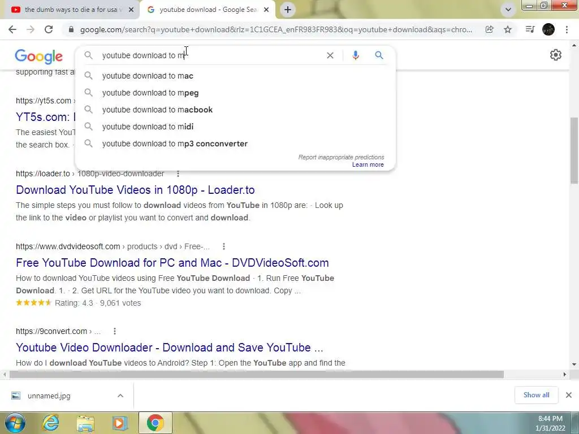Launch Internet Explorer from taskbar
This screenshot has width=579, height=434.
(x=50, y=423)
